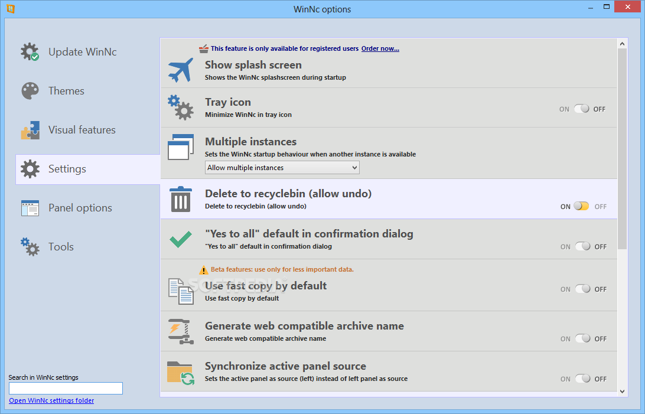Open WinNc settings folder link
Screen dimensions: 645x414
click(x=51, y=400)
